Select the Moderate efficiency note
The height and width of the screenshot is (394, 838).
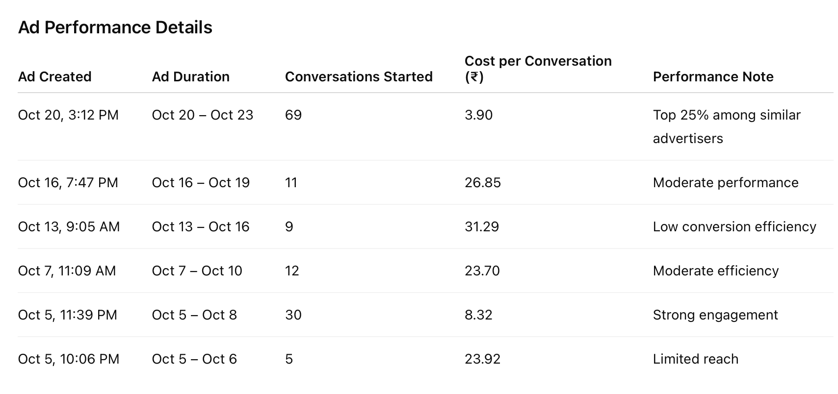[x=715, y=271]
